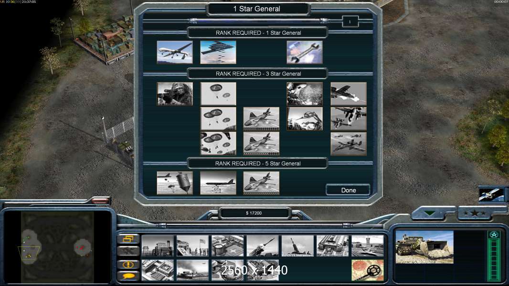The image size is (509, 286).
Task: Activate the spy satellite shortcut icon
Action: coord(491,194)
